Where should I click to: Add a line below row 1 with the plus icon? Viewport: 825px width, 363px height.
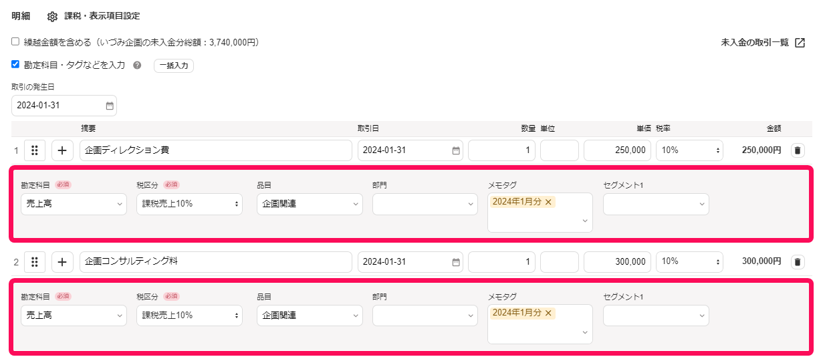click(62, 150)
